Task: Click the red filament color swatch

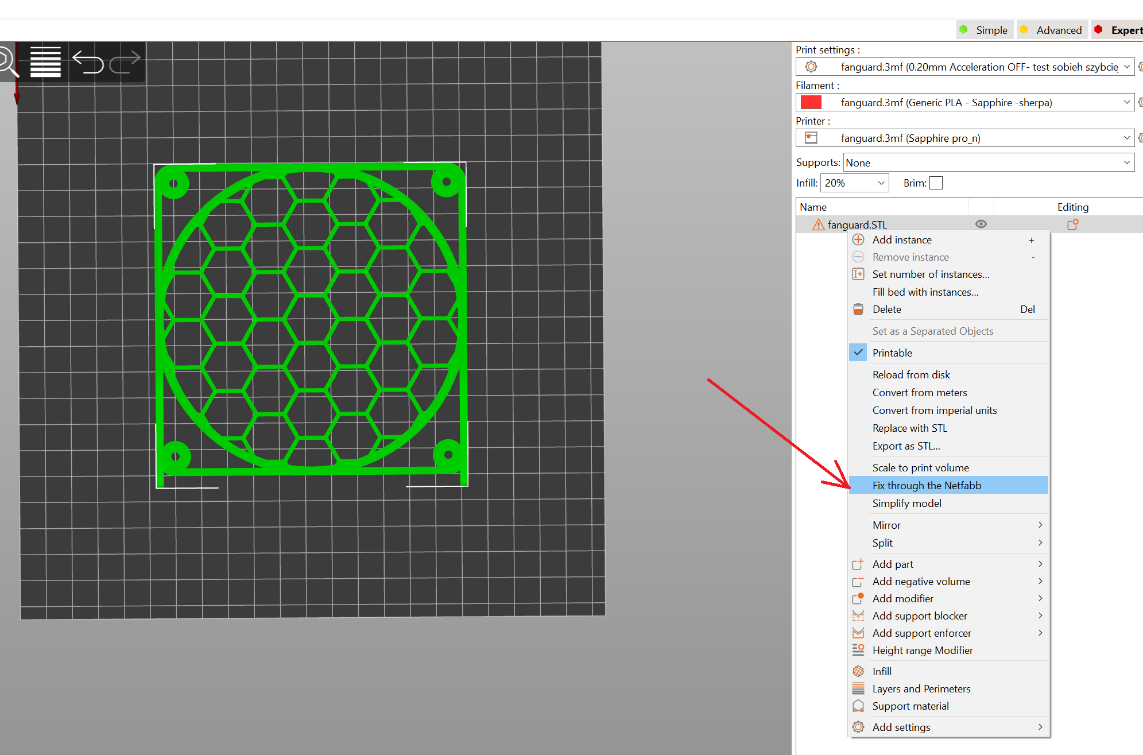Action: (x=811, y=102)
